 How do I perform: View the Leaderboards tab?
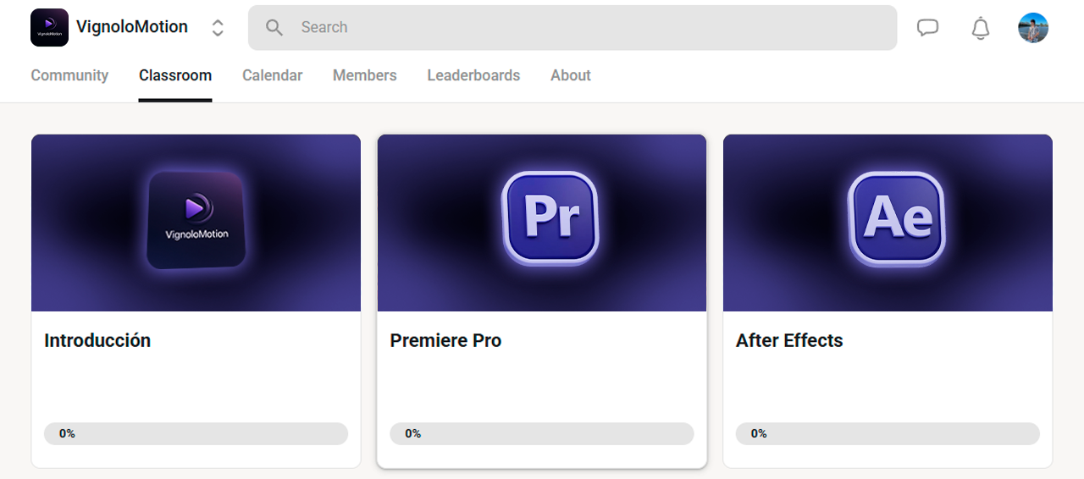473,75
